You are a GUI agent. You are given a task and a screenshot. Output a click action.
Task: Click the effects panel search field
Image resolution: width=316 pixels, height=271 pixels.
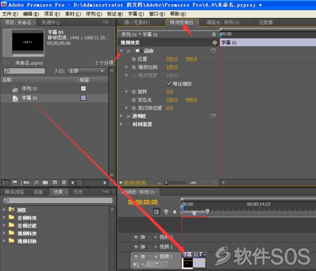click(x=58, y=200)
